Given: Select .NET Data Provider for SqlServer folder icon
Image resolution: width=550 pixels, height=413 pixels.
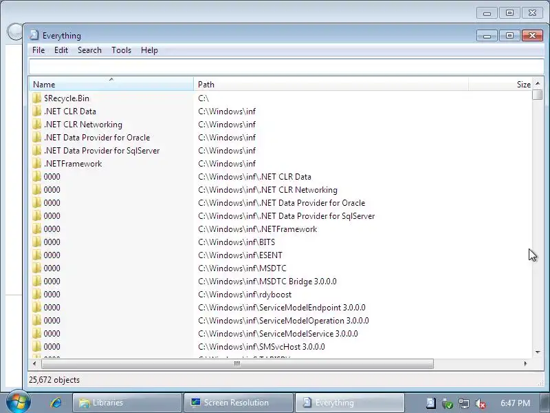Looking at the screenshot, I should click(37, 150).
